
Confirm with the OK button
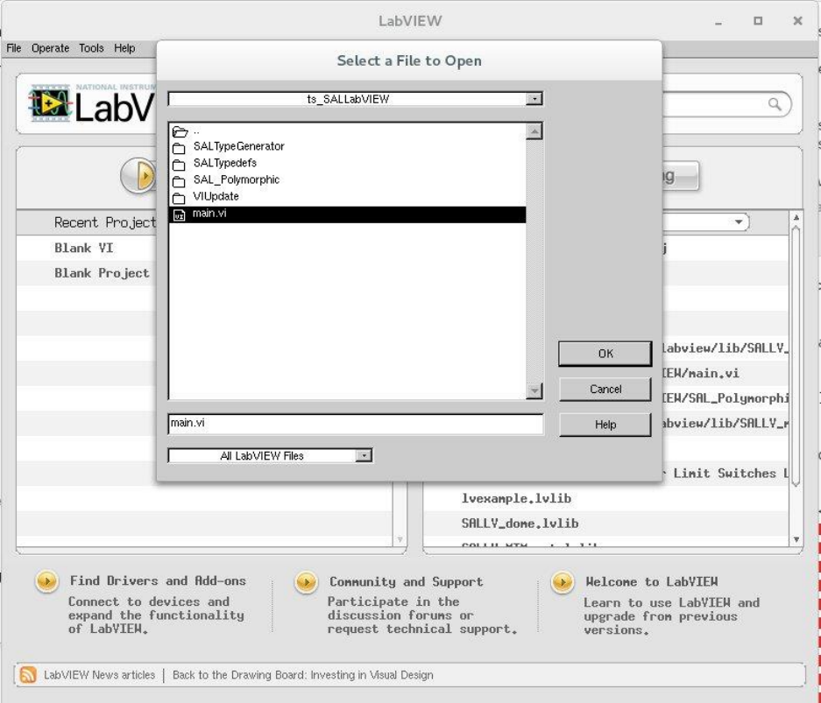pos(605,354)
